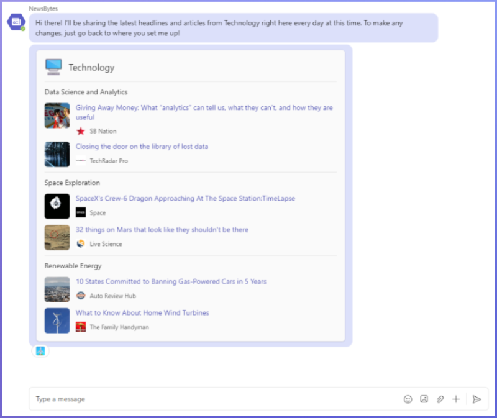Click the wind turbine article thumbnail
Image resolution: width=497 pixels, height=418 pixels.
coord(57,320)
